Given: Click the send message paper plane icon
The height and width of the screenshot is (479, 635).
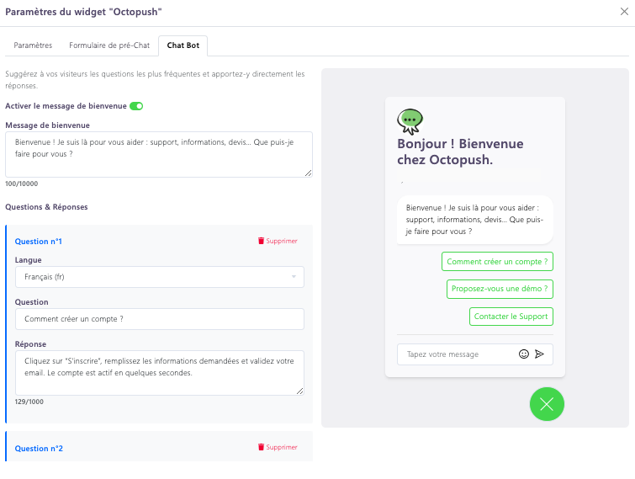Looking at the screenshot, I should coord(540,354).
